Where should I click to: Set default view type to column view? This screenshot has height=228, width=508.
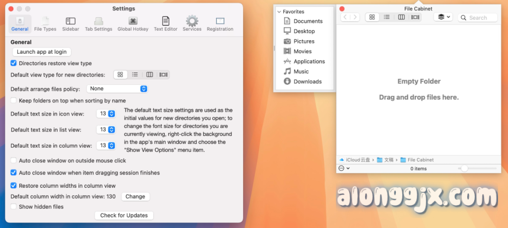pyautogui.click(x=149, y=75)
